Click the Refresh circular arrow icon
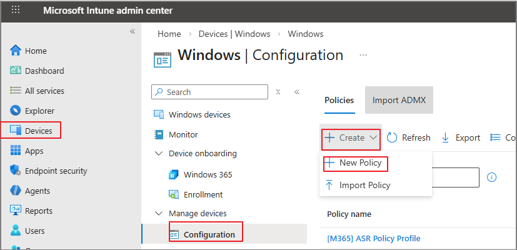 392,137
